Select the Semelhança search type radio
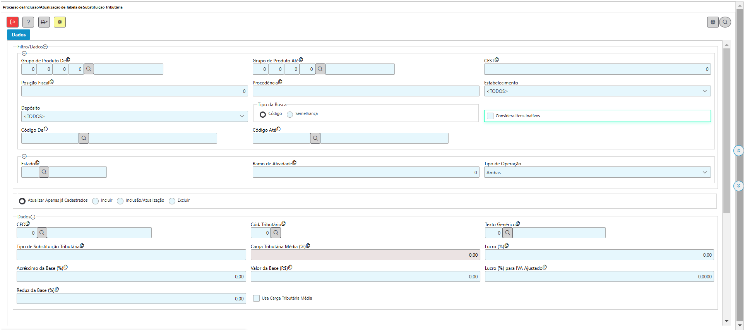The width and height of the screenshot is (745, 331). (x=290, y=114)
